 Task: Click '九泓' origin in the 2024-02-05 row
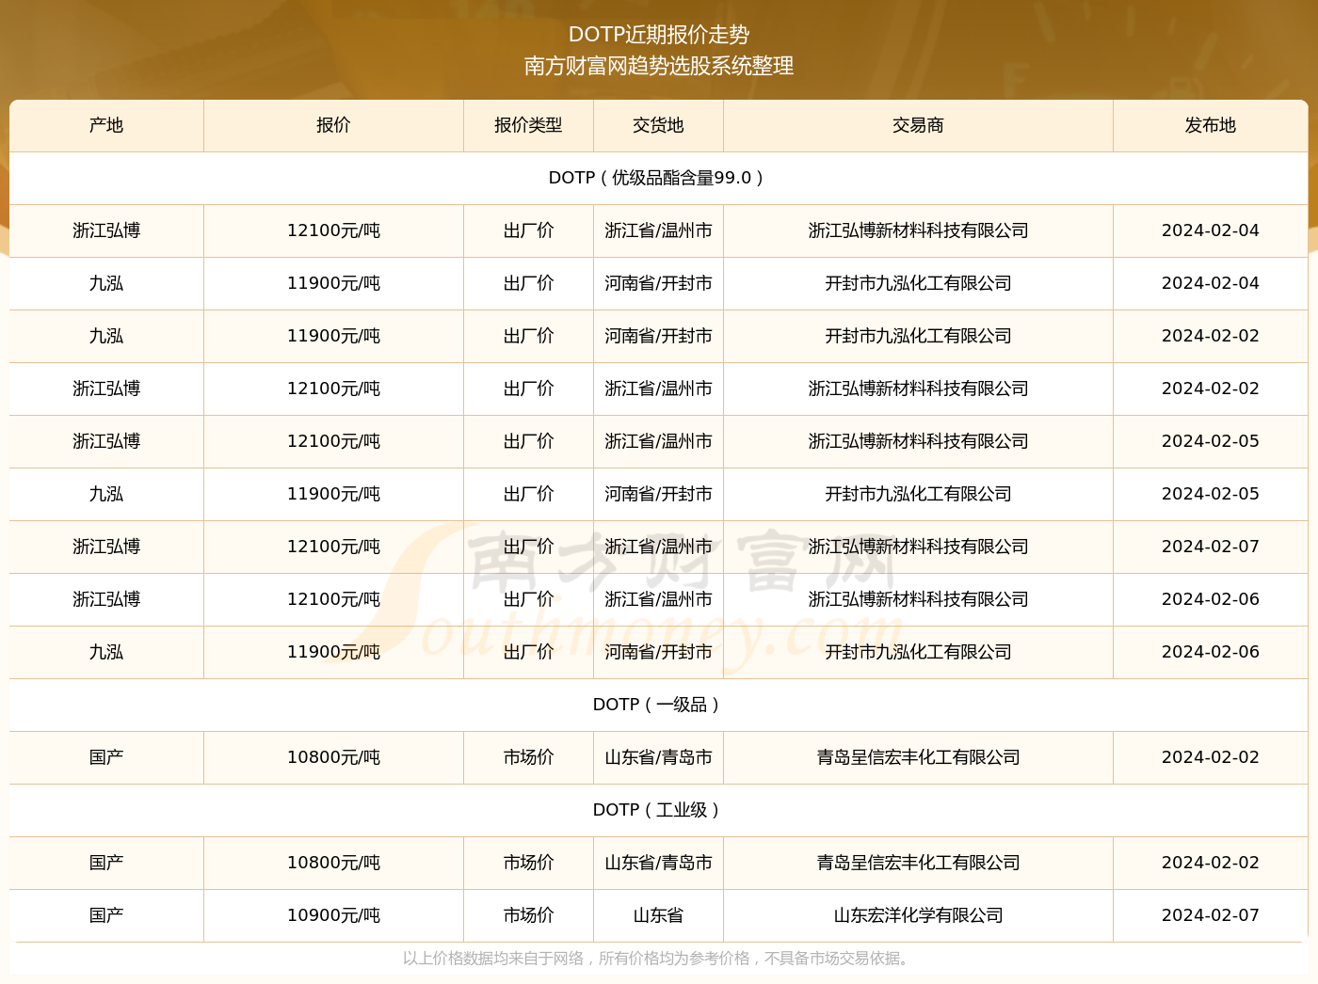(x=106, y=494)
